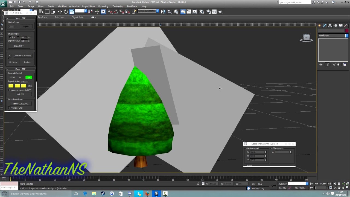The image size is (350, 197).
Task: Check the Append export to DFF box
Action: tap(10, 90)
